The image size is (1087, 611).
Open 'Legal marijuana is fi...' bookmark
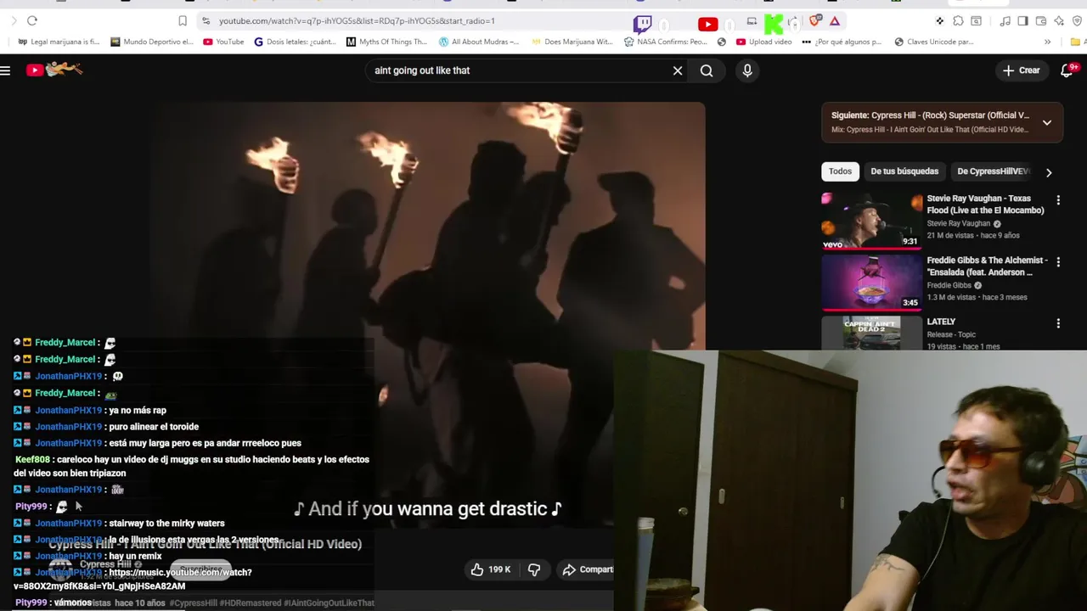59,42
